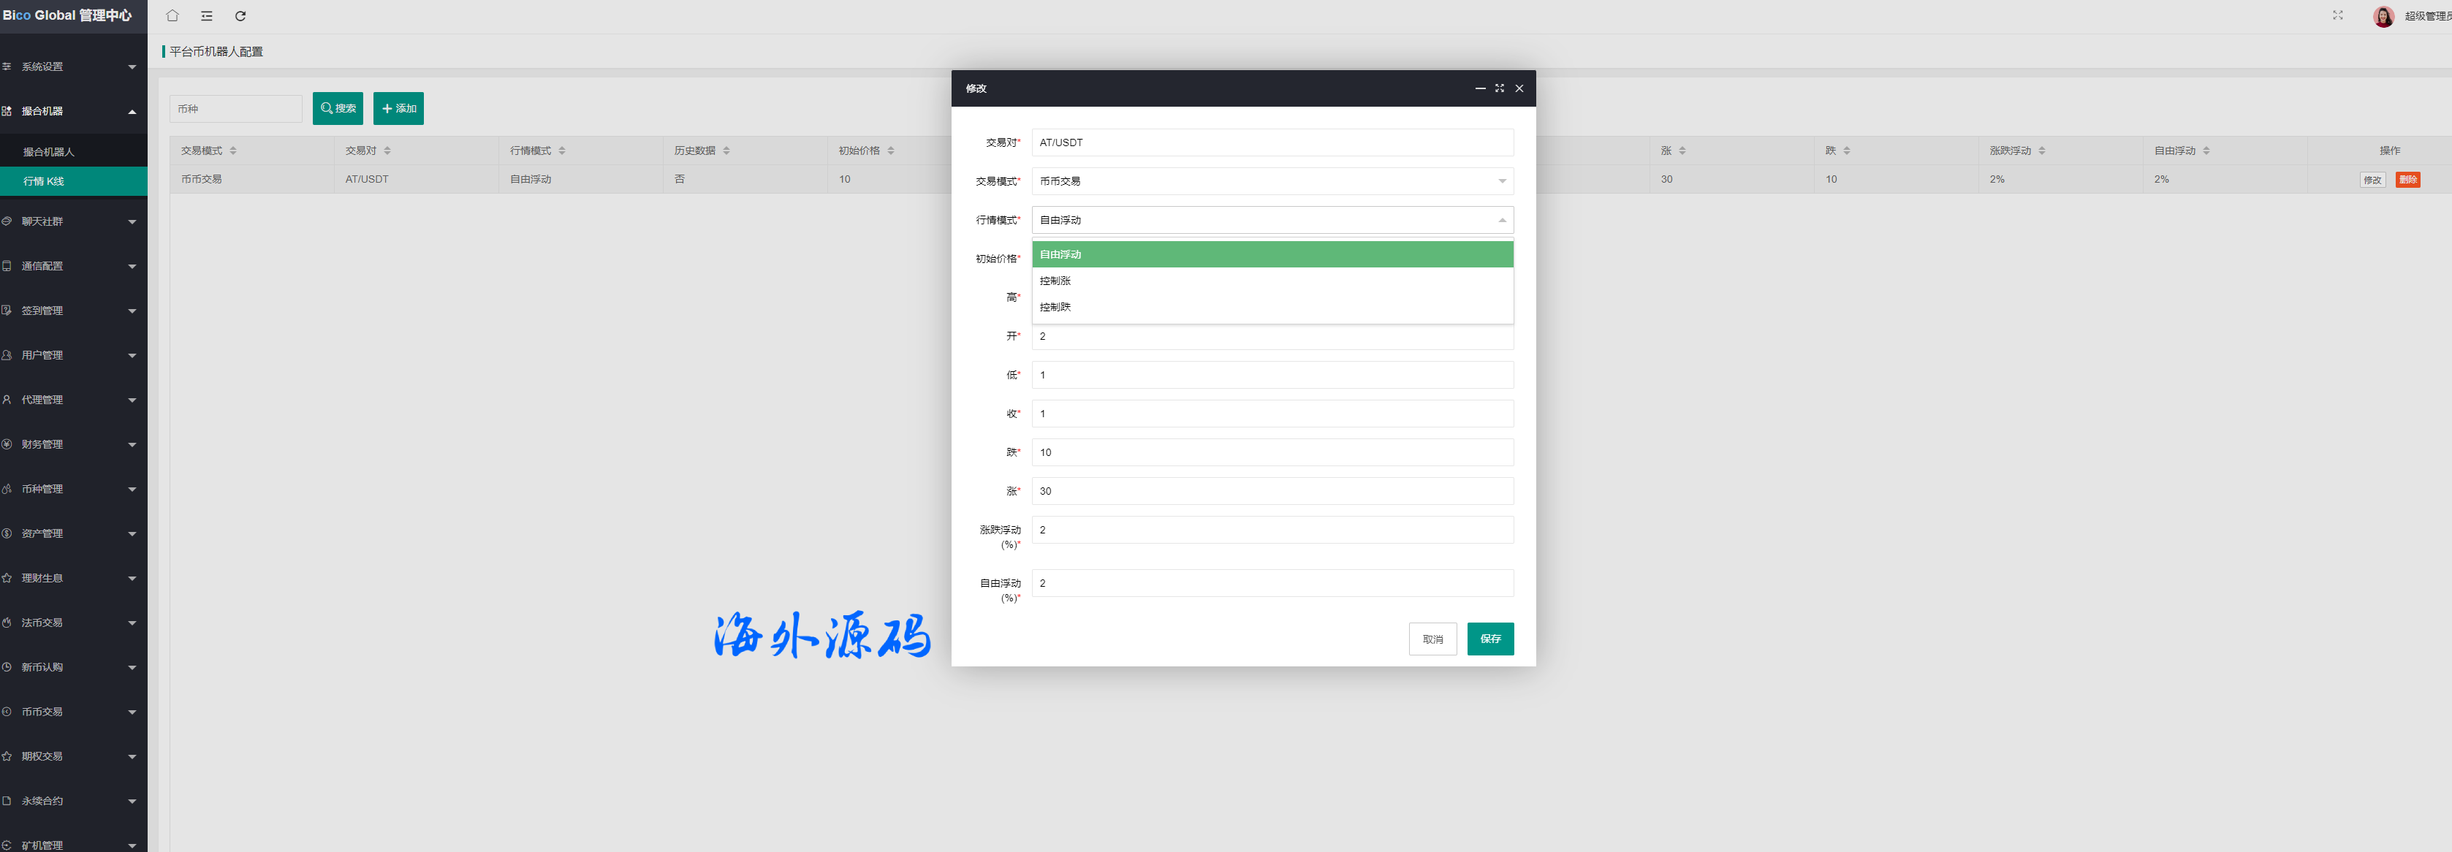The height and width of the screenshot is (852, 2452).
Task: Click the fullscreen icon near avatar
Action: tap(2337, 15)
